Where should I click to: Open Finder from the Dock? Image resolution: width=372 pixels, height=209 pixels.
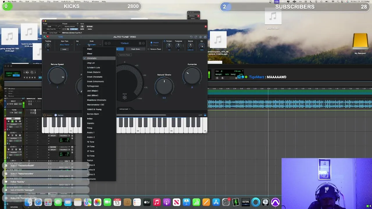coord(28,202)
